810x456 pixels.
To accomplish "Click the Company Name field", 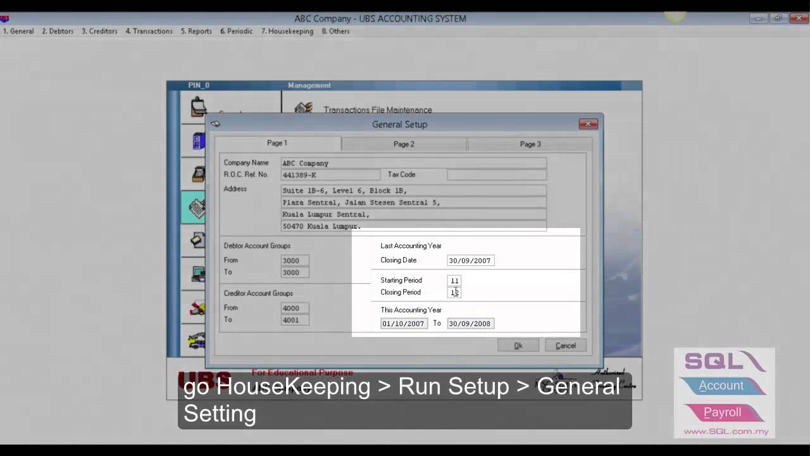I will click(x=414, y=163).
